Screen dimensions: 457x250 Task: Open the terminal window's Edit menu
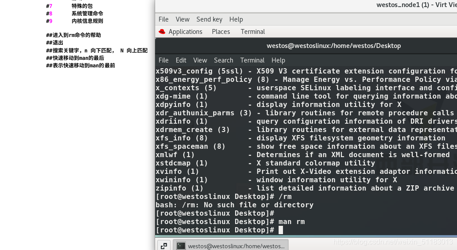click(x=181, y=60)
